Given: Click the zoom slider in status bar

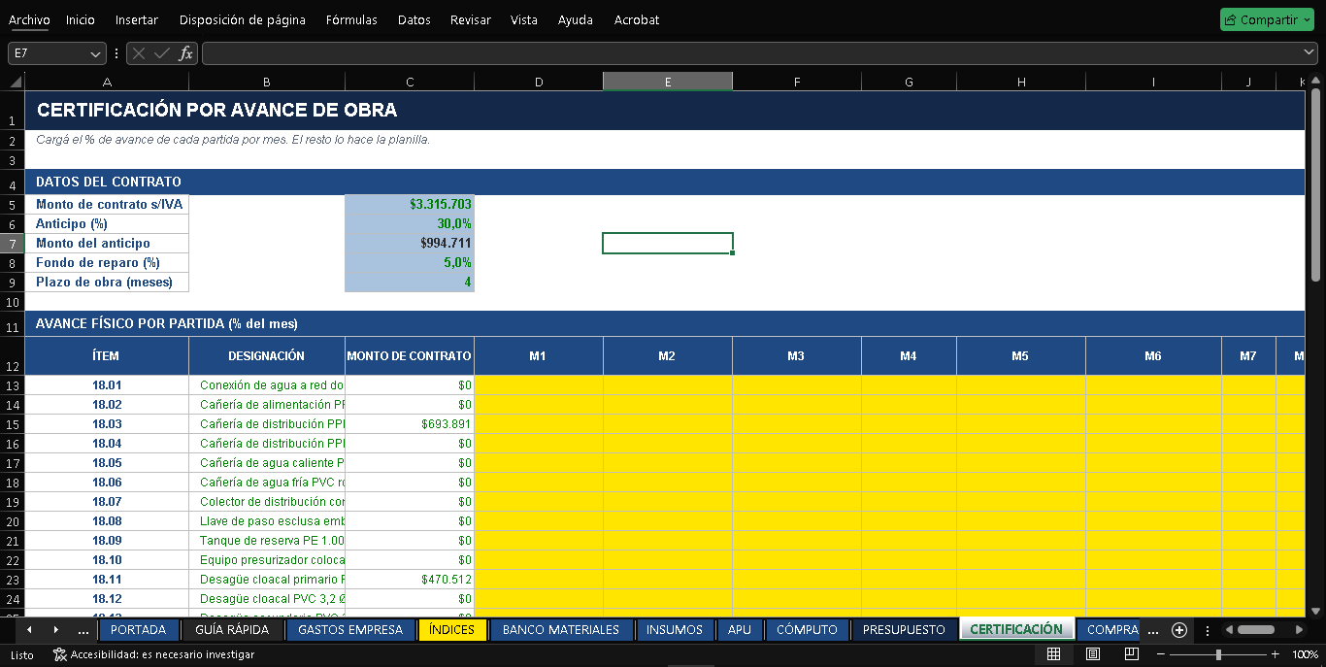Looking at the screenshot, I should click(x=1218, y=655).
